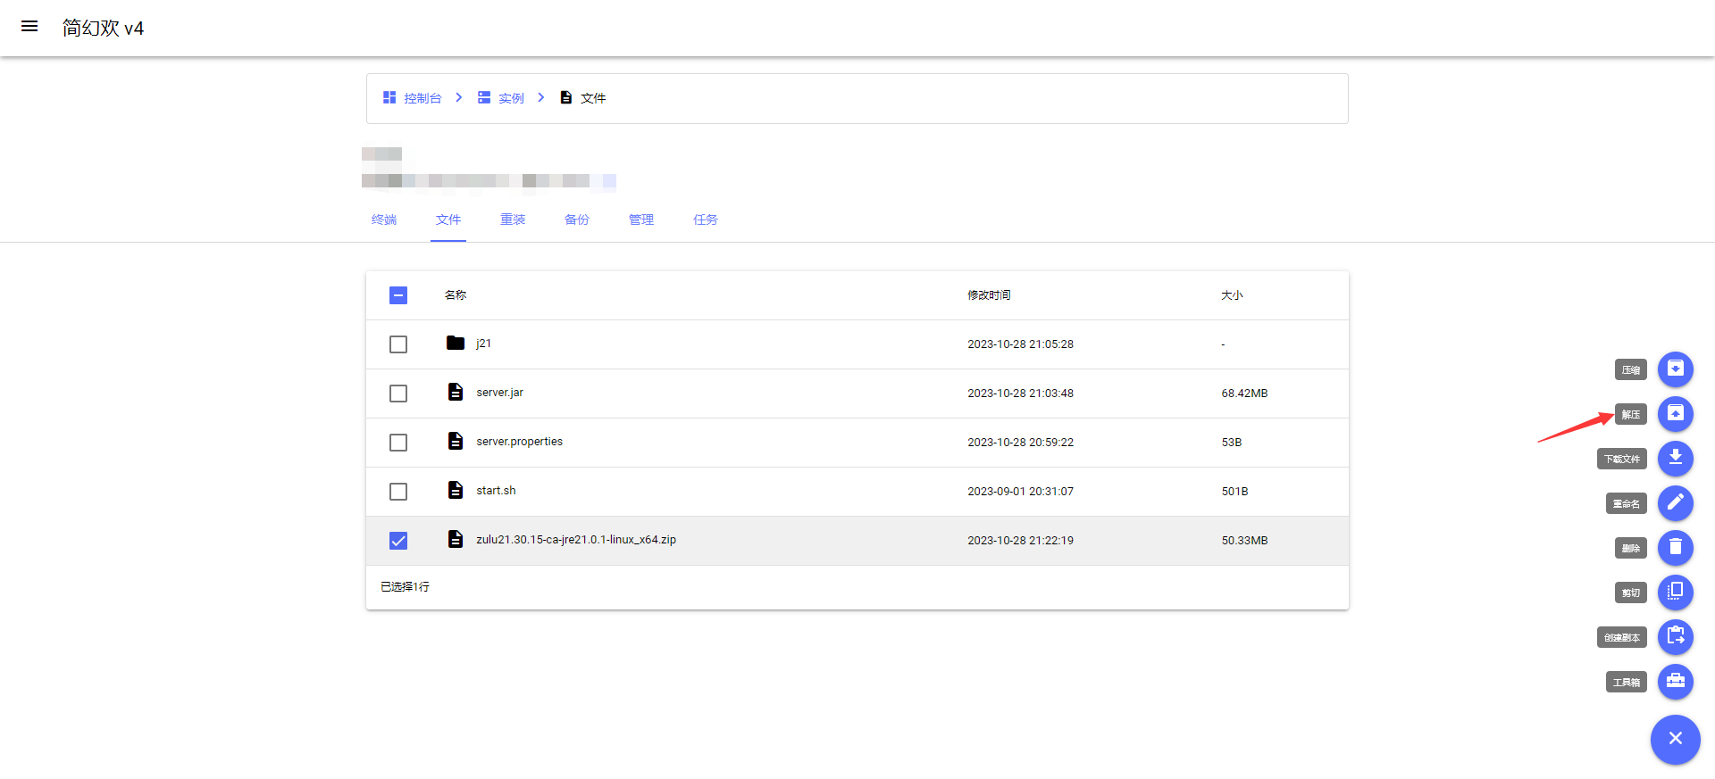Open the 工具箱 toolbox round button
The width and height of the screenshot is (1715, 779).
[x=1675, y=682]
